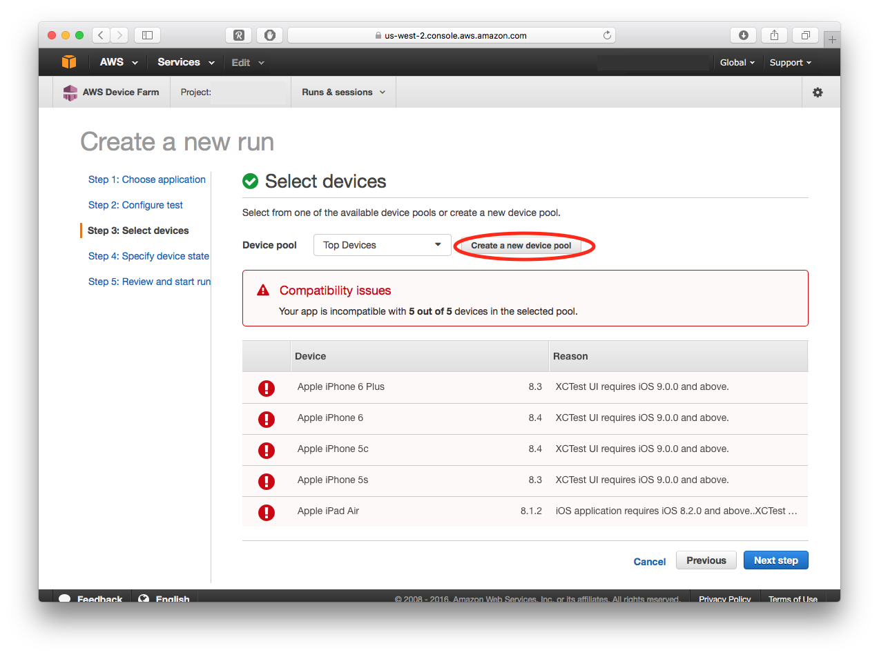This screenshot has width=879, height=657.
Task: Show all tabs with the tab overview icon
Action: tap(806, 35)
